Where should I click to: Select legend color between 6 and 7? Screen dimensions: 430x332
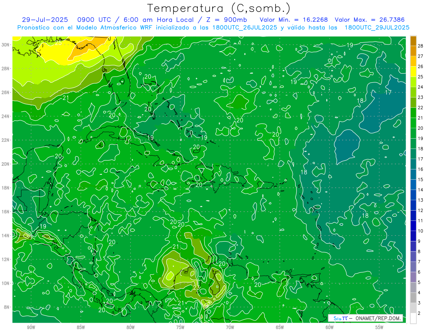(x=413, y=267)
